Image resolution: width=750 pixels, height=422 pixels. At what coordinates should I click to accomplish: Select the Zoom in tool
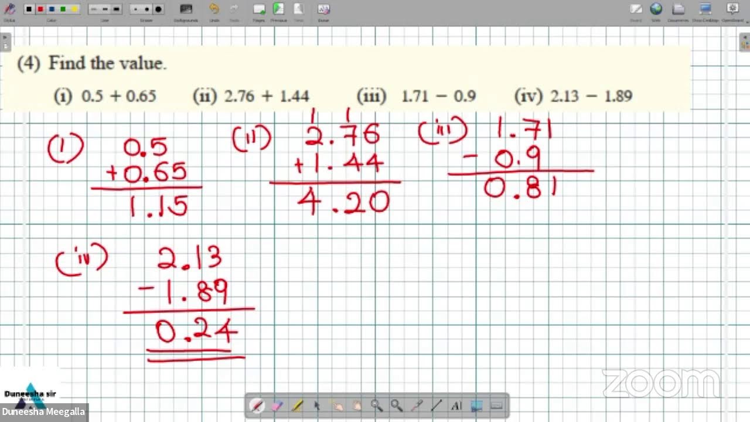click(x=377, y=406)
